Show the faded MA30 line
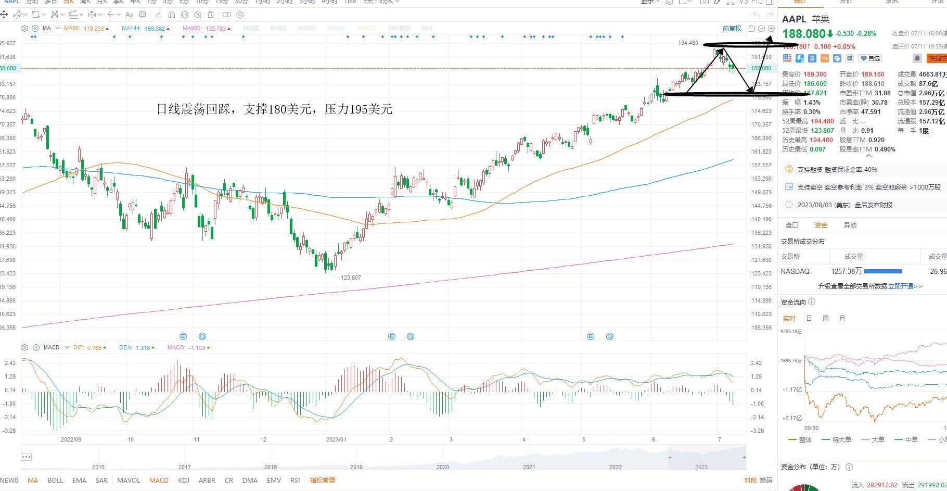 point(251,29)
